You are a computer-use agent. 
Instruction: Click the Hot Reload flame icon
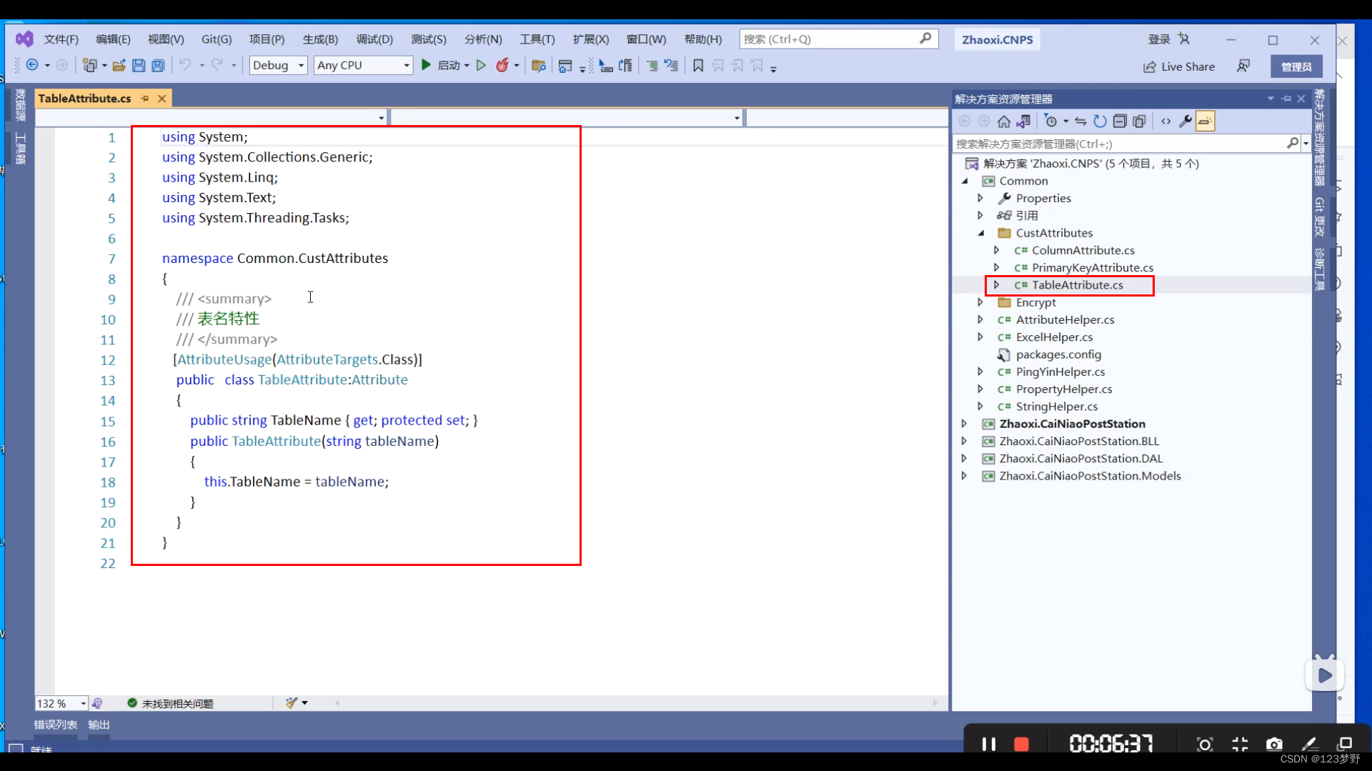click(x=502, y=65)
